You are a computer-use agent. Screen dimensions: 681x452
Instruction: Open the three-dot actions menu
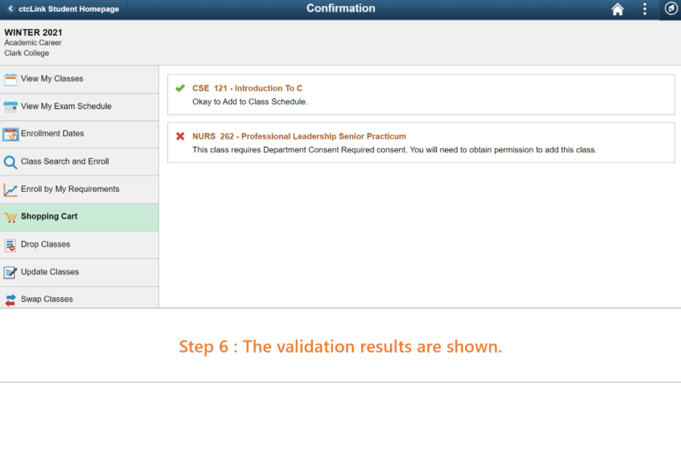coord(644,9)
